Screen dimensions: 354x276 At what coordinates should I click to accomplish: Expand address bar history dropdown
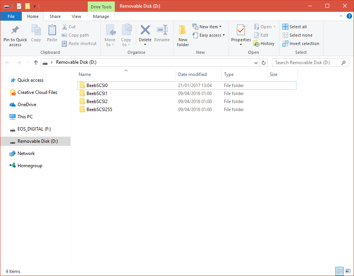(256, 63)
